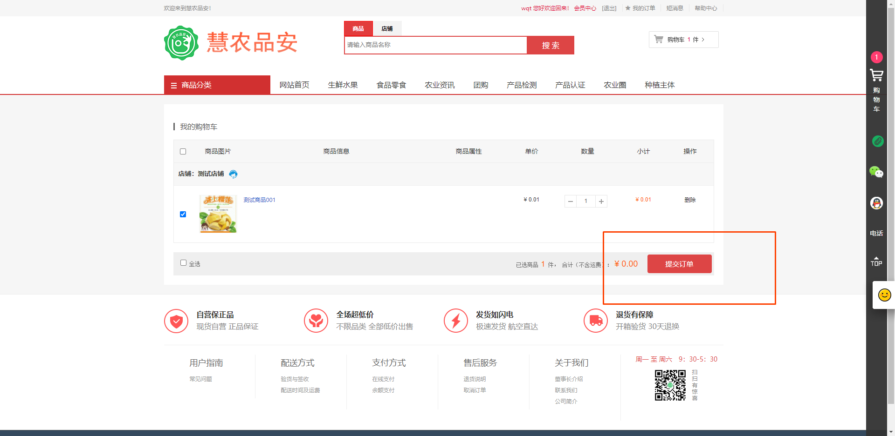This screenshot has width=895, height=436.
Task: Click the blue store chat icon
Action: (234, 174)
